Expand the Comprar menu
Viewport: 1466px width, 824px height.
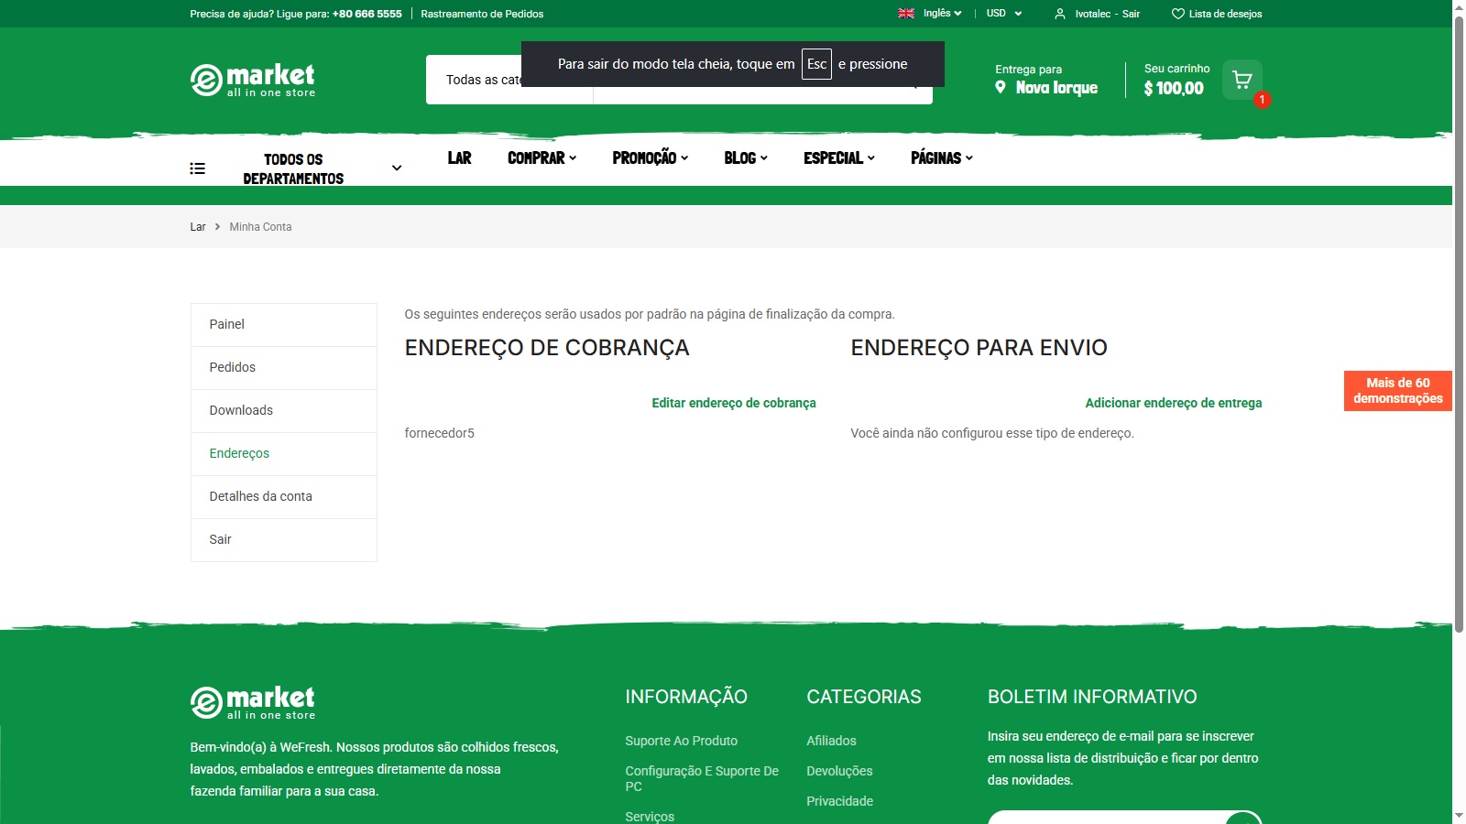(542, 158)
